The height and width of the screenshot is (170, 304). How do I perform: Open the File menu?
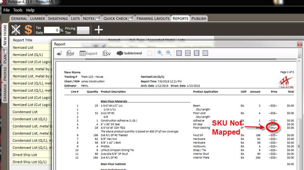point(6,10)
